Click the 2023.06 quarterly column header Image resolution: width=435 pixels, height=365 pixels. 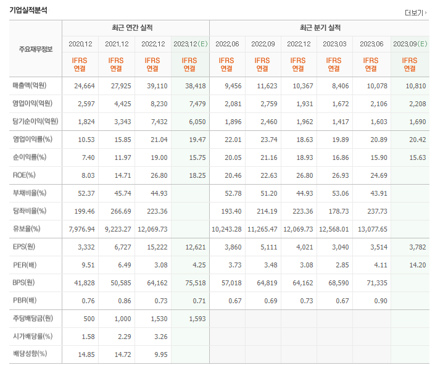point(371,44)
